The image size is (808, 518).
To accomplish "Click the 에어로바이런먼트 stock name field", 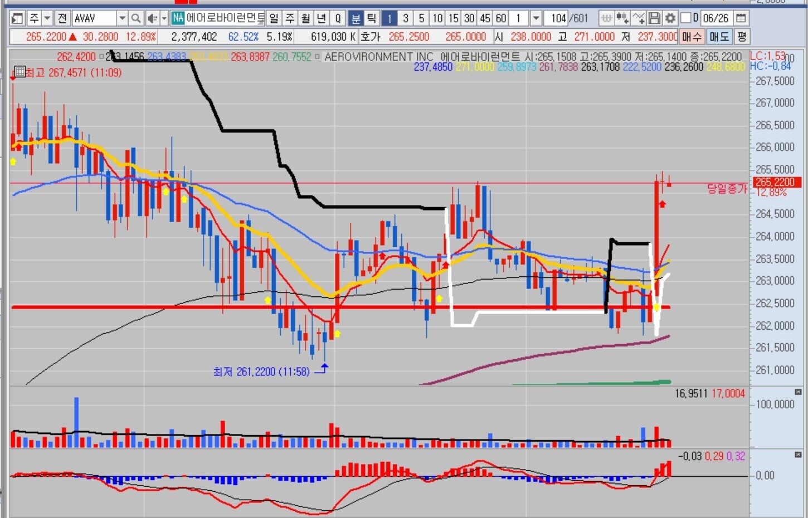I will click(x=225, y=18).
